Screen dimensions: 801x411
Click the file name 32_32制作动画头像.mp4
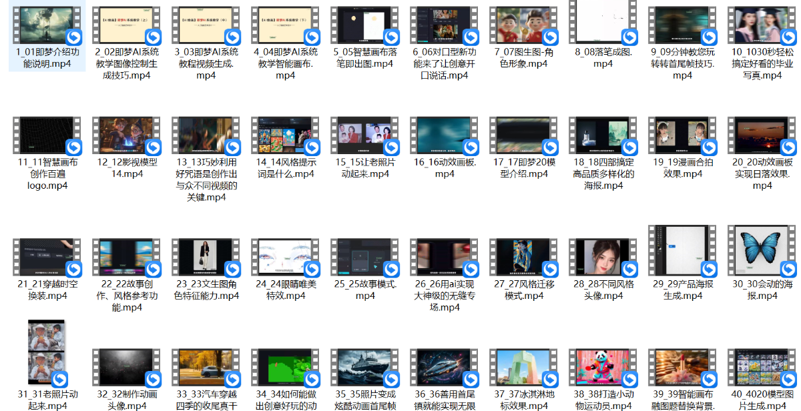tap(126, 400)
